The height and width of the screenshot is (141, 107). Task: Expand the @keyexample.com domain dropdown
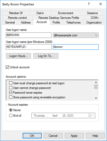pyautogui.click(x=76, y=35)
